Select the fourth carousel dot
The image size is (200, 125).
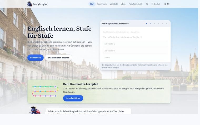[x=159, y=24]
